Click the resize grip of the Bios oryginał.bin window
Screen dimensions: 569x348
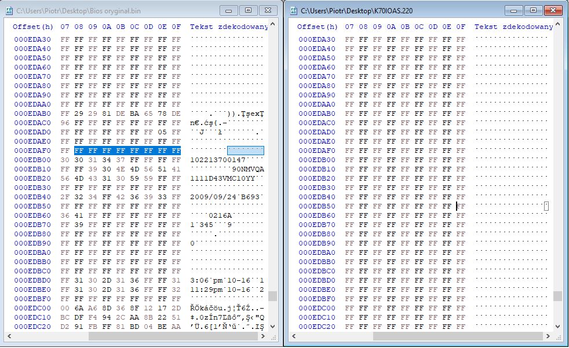273,337
